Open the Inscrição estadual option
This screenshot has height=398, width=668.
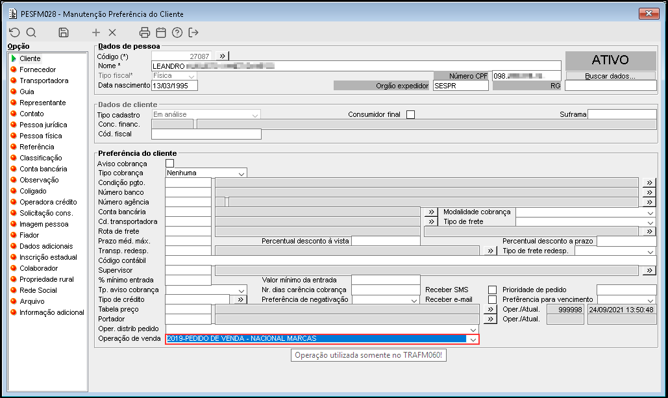[x=48, y=257]
